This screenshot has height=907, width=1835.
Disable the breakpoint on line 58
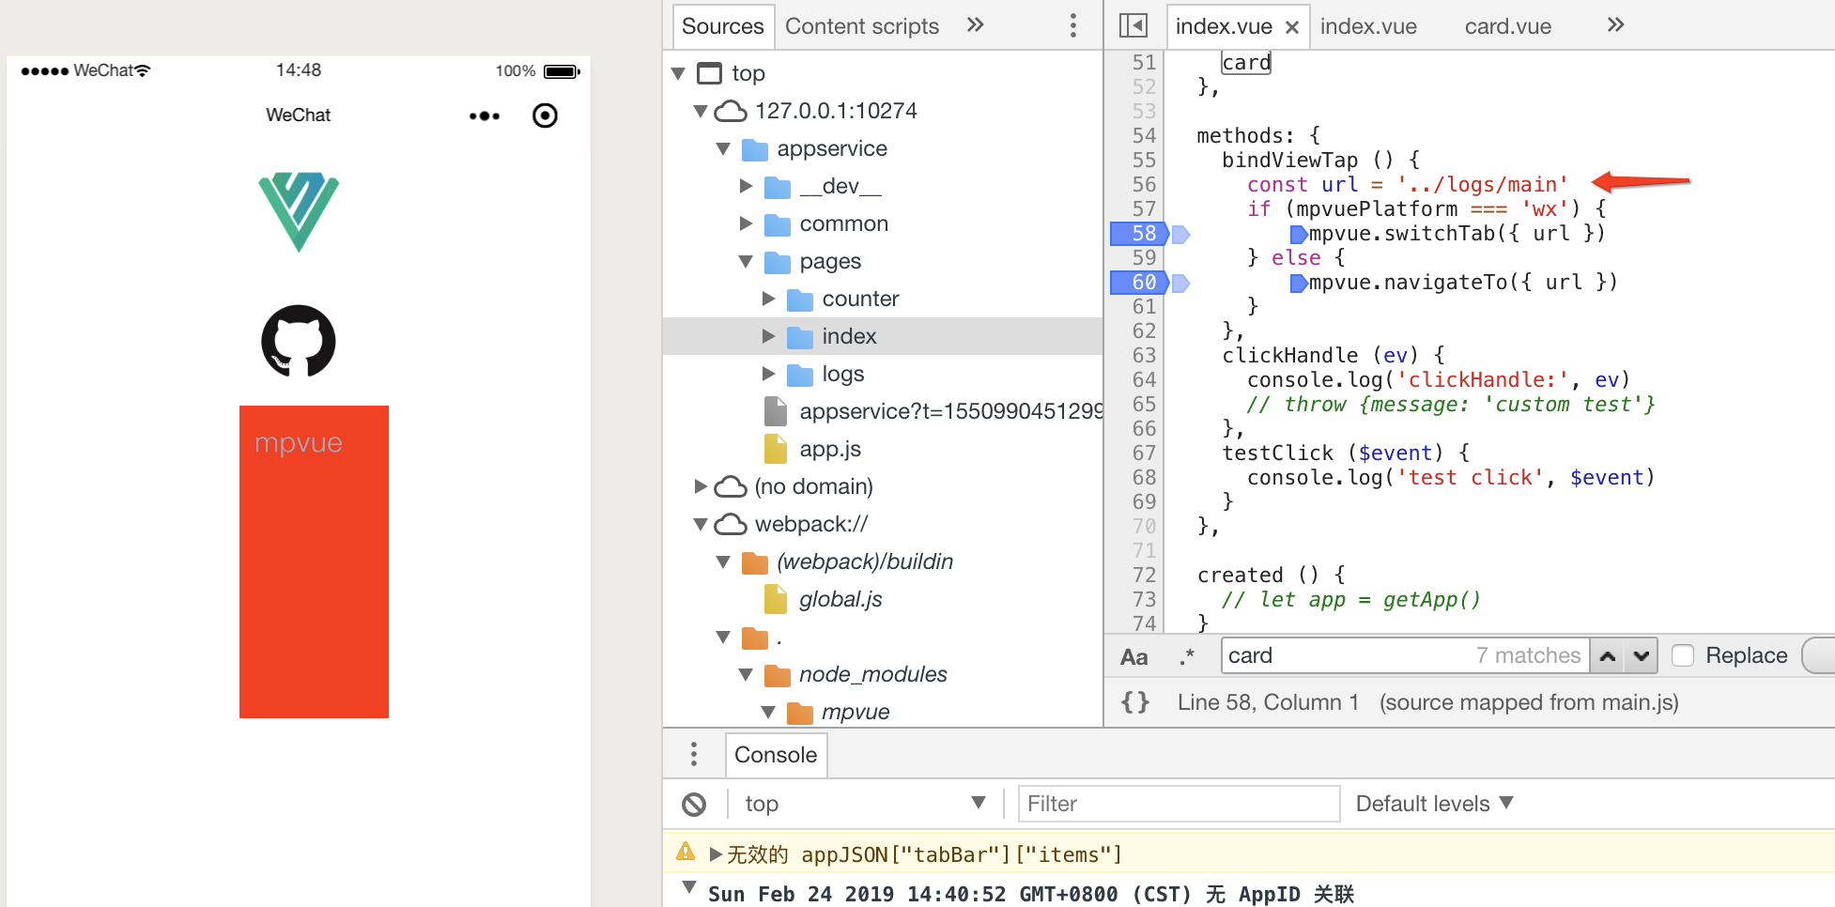[x=1139, y=233]
